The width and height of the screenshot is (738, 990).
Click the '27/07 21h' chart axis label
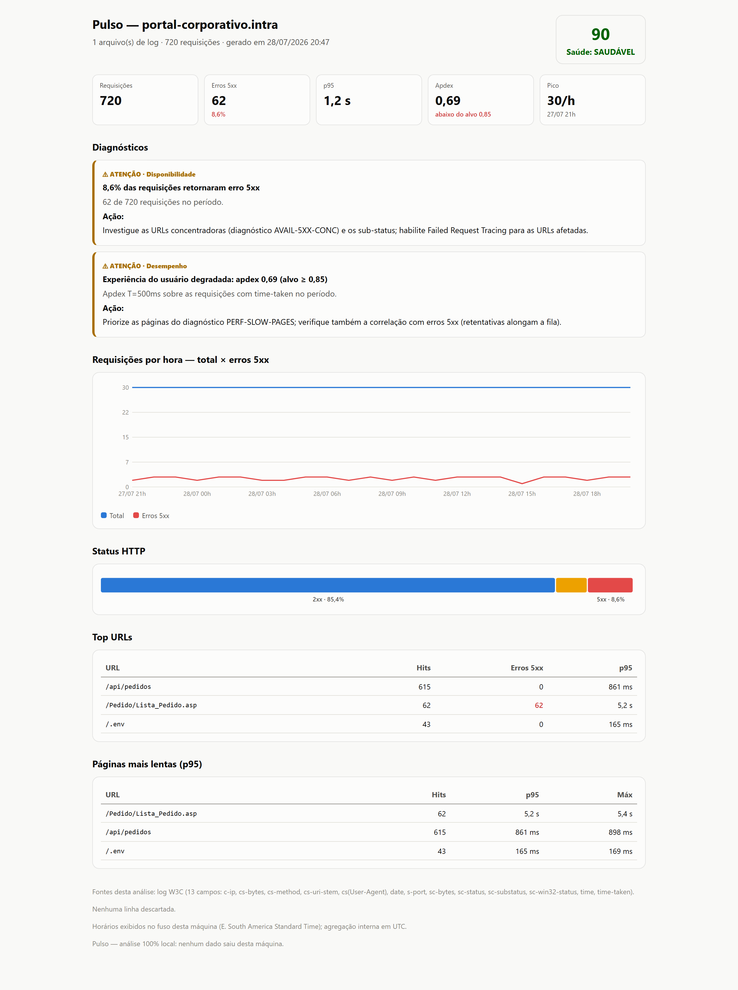(132, 494)
